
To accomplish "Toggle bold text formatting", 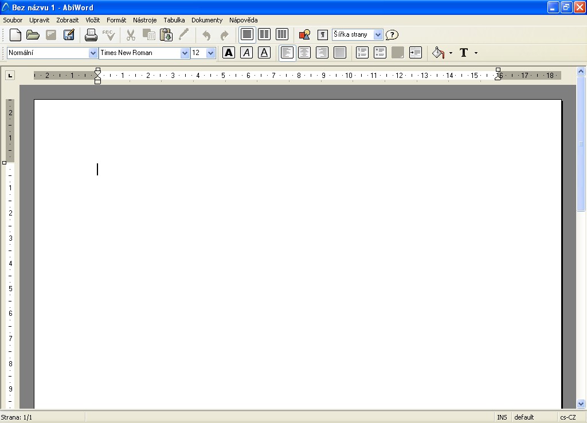I will 229,53.
